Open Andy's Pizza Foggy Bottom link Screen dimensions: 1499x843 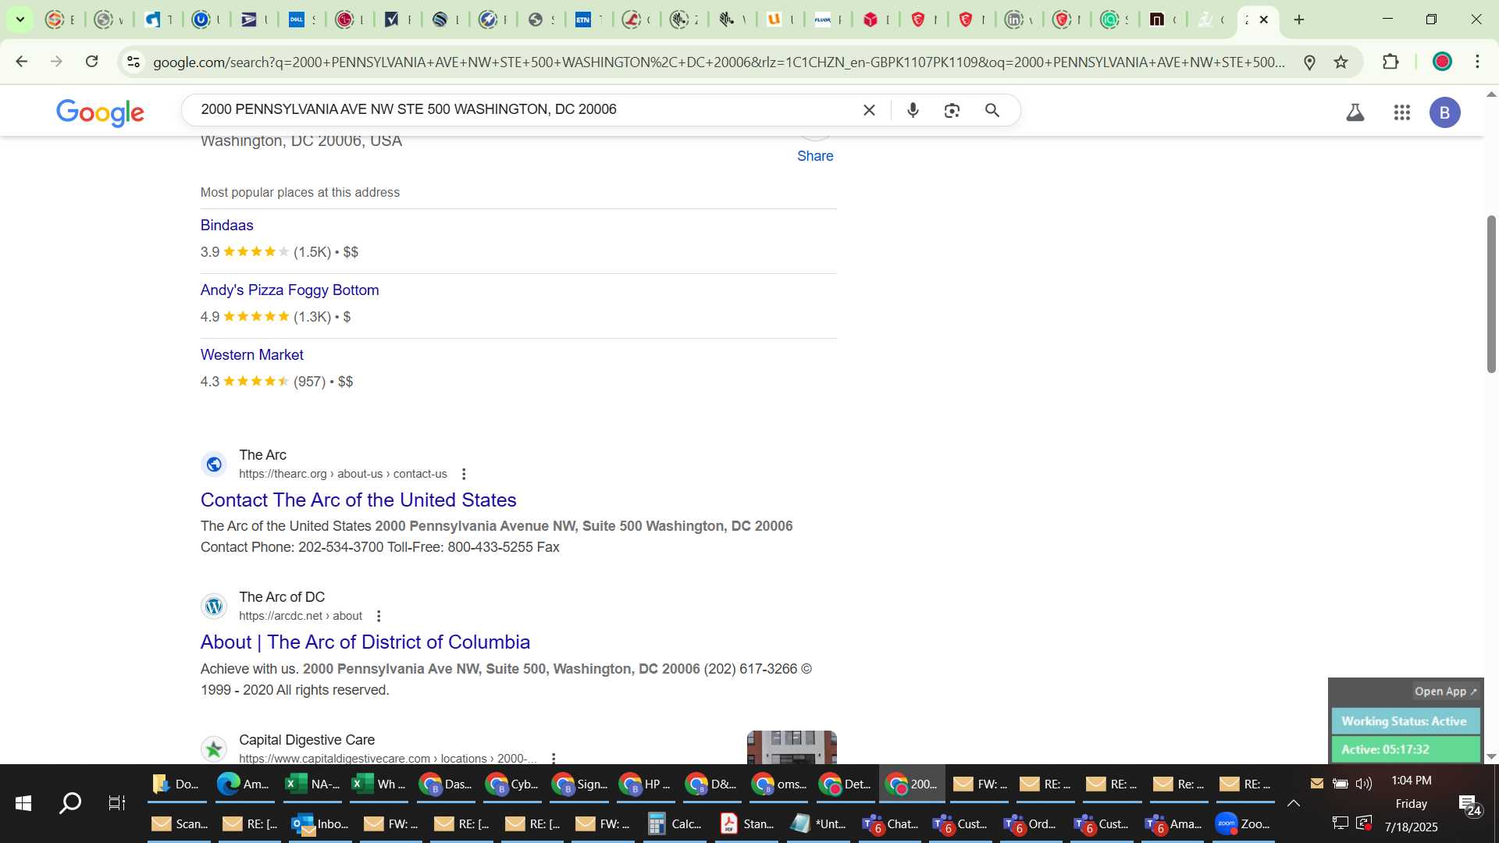(x=290, y=290)
